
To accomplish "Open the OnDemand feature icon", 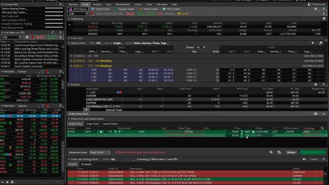I will click(x=309, y=5).
